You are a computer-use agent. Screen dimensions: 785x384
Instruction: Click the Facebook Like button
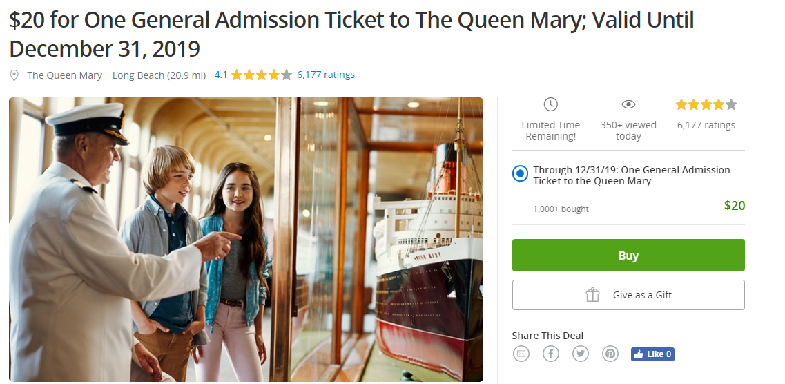point(652,354)
